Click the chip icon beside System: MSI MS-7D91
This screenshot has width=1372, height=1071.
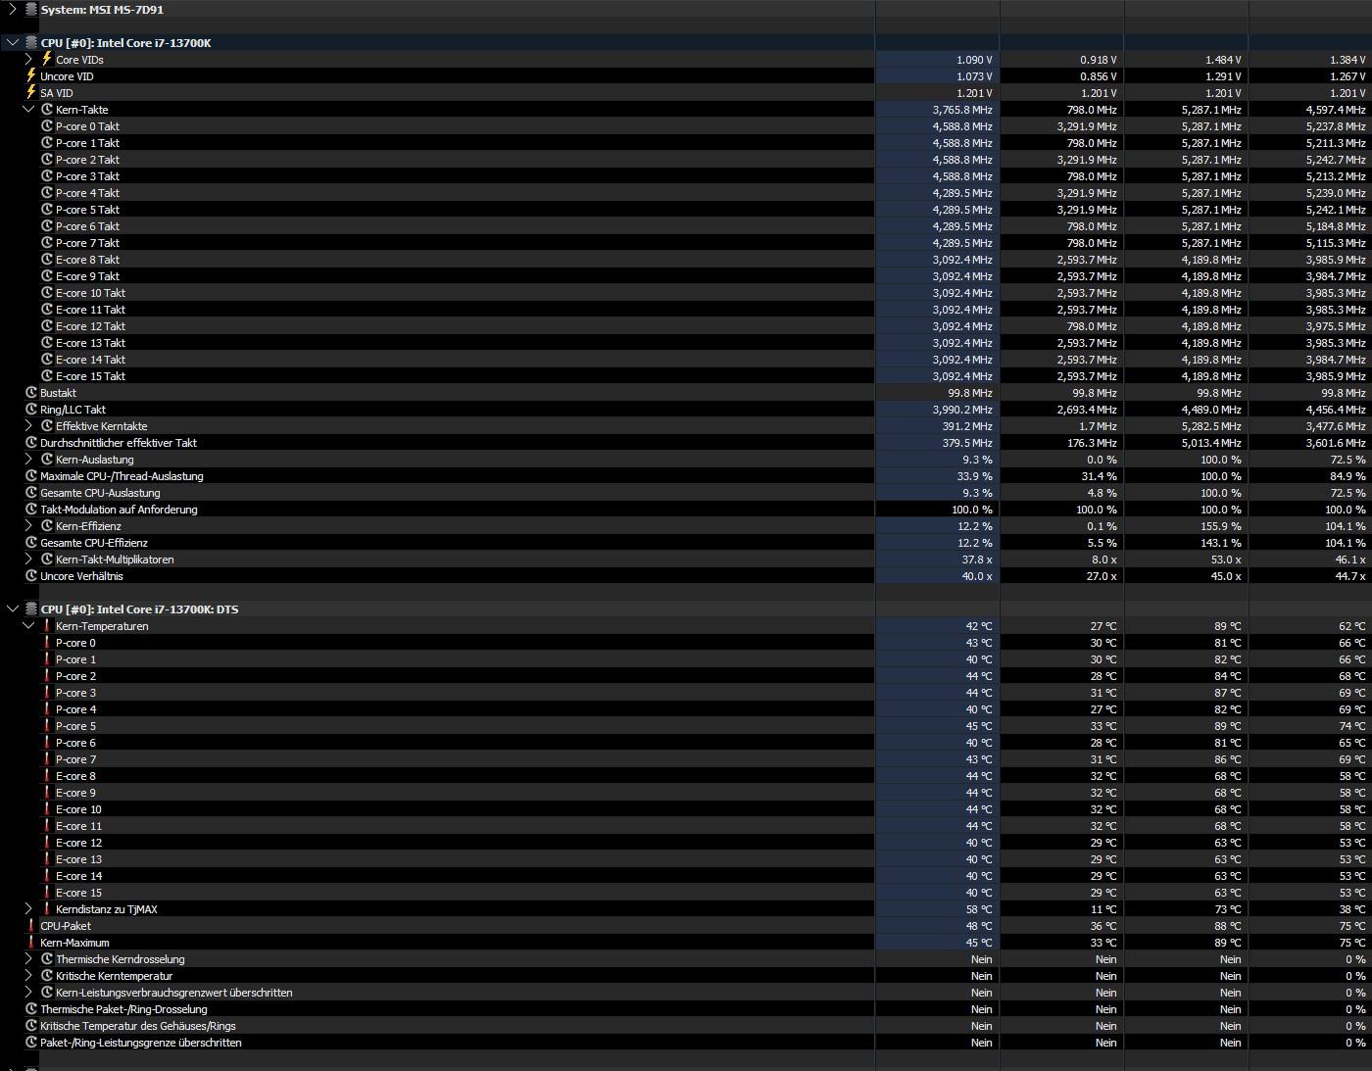coord(31,10)
